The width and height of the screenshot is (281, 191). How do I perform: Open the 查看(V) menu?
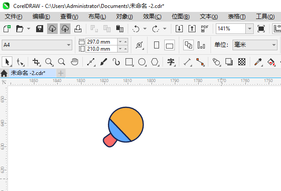pyautogui.click(x=69, y=17)
